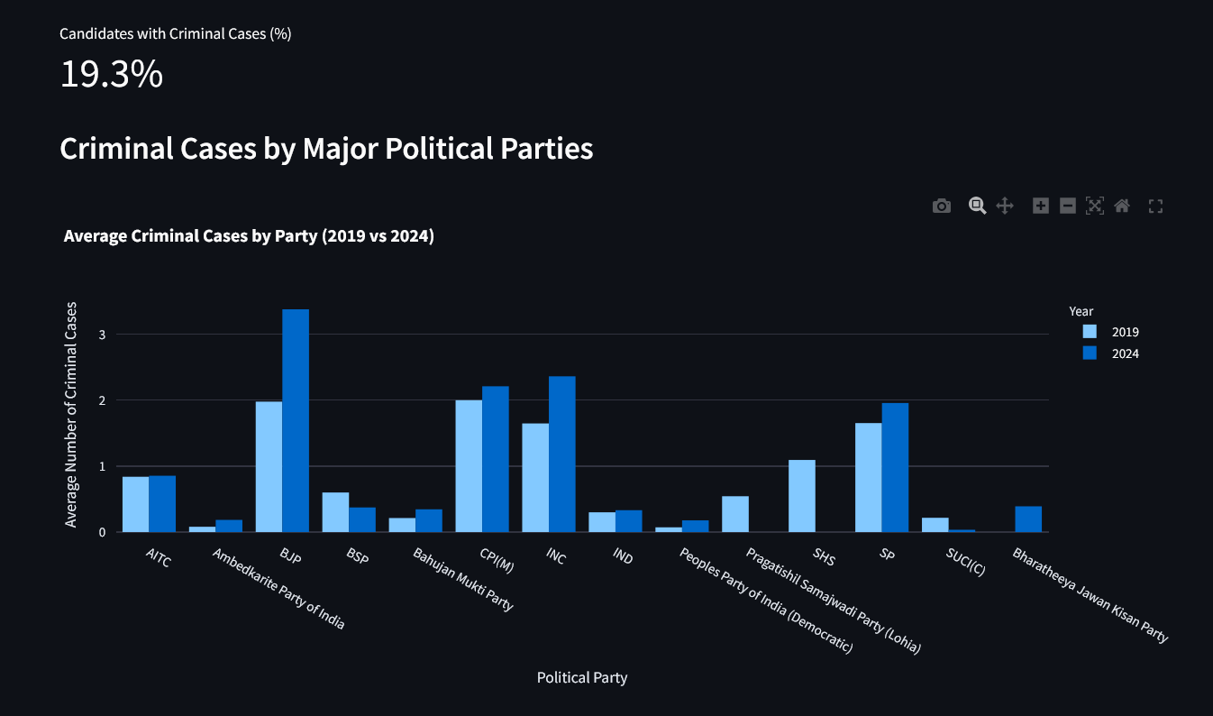Download the plot as PNG via camera icon

(942, 207)
